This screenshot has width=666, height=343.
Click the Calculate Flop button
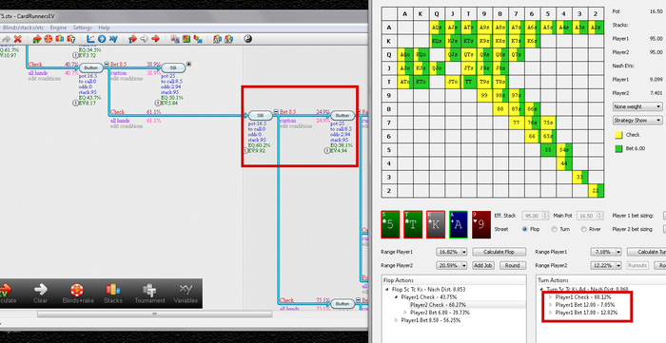[499, 252]
